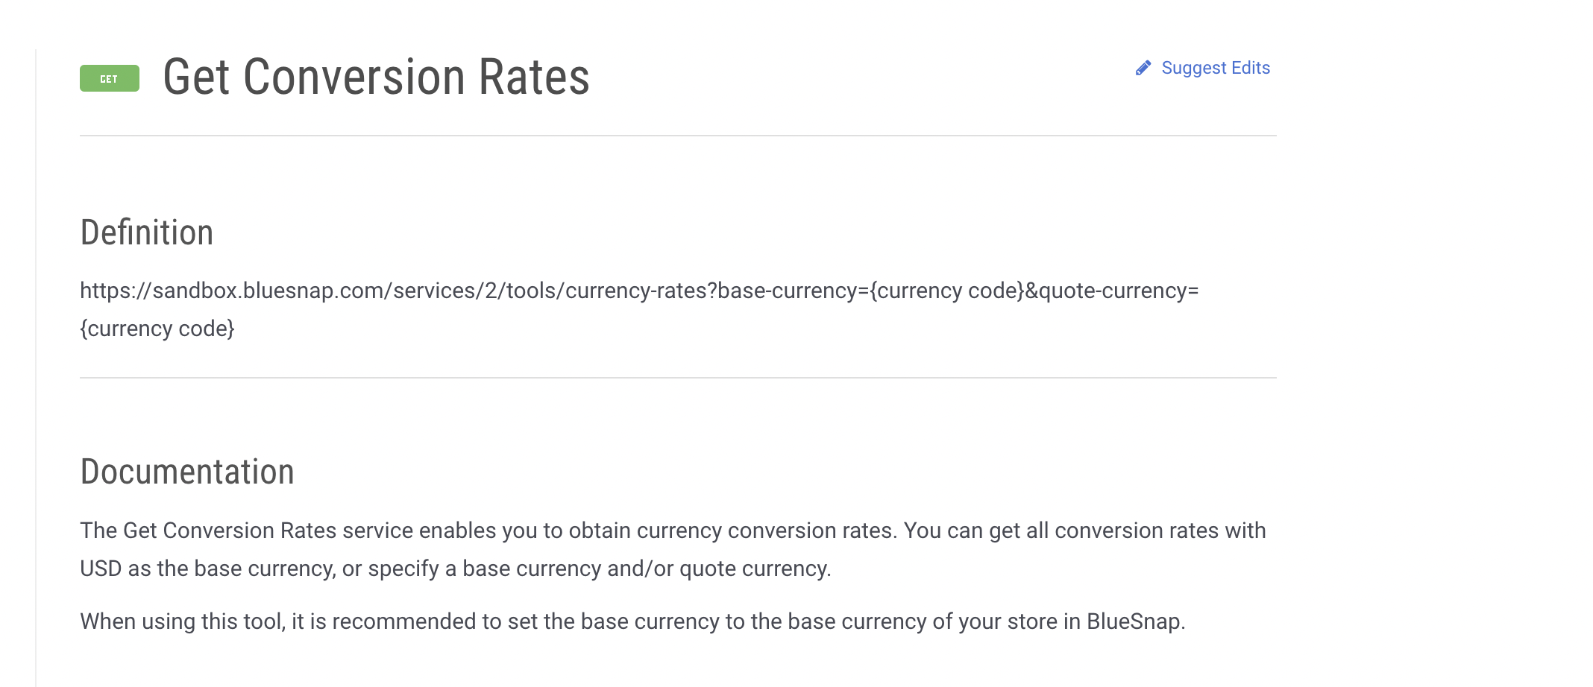Click the GET badge beside Get Conversion Rates
Image resolution: width=1593 pixels, height=687 pixels.
[x=108, y=77]
